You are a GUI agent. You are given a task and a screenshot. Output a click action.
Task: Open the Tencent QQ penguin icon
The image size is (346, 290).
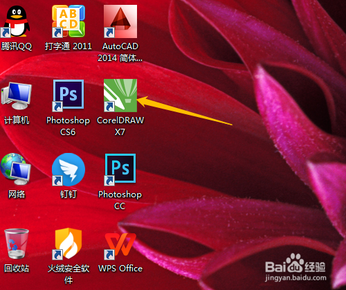click(16, 21)
